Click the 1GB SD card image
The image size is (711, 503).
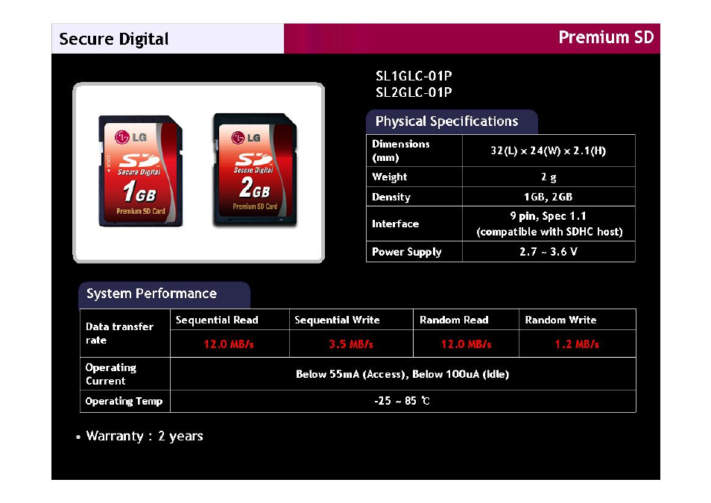point(141,171)
